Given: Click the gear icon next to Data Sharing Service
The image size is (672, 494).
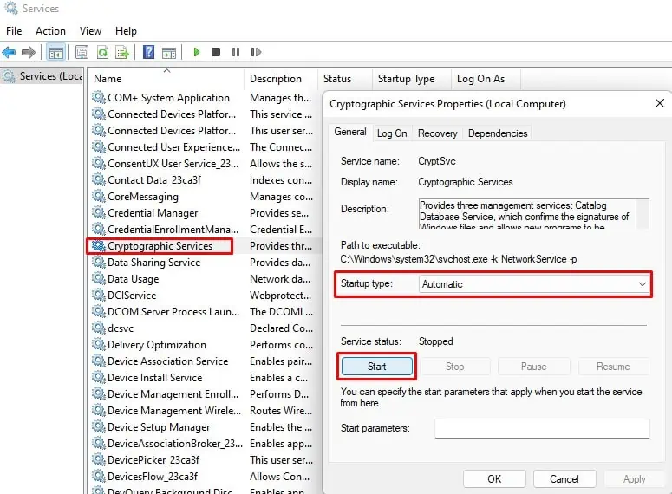Looking at the screenshot, I should pos(99,263).
